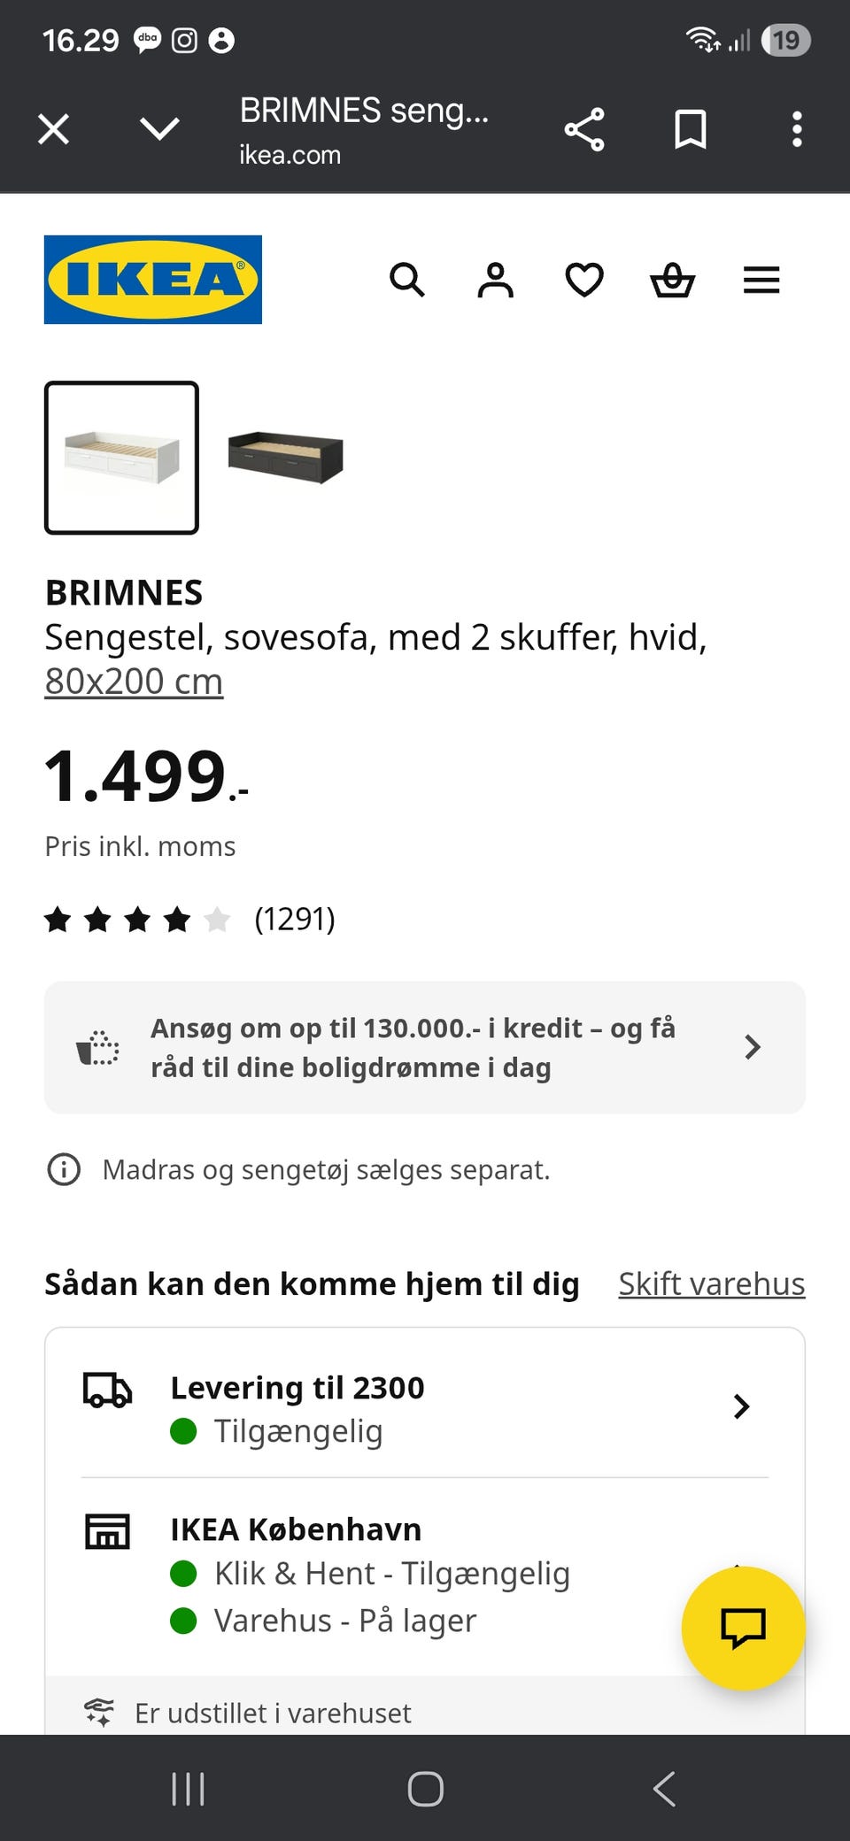Open the shopping basket

[673, 281]
